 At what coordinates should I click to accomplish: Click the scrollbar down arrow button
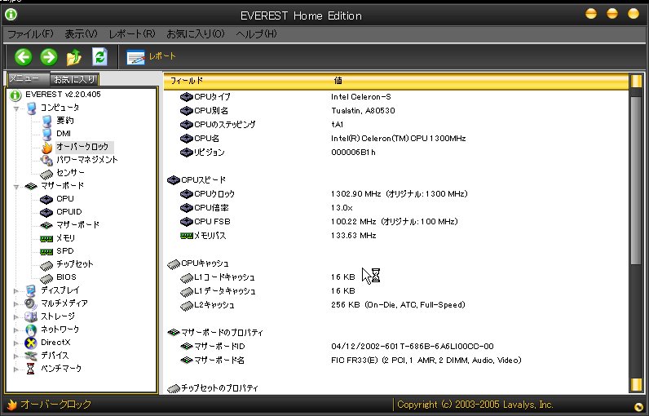point(636,384)
